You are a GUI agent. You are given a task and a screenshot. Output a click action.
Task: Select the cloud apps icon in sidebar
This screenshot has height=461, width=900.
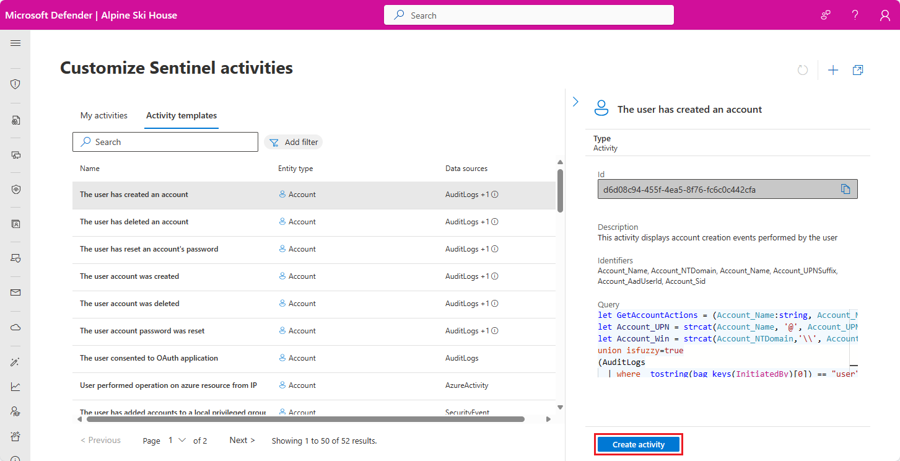[x=15, y=327]
